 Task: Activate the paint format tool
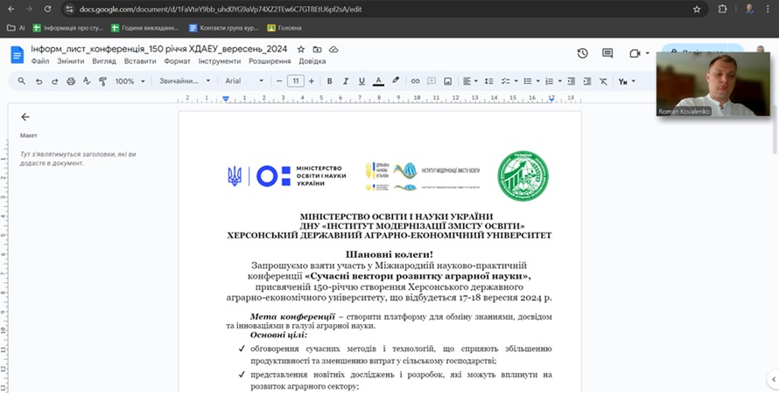(102, 80)
